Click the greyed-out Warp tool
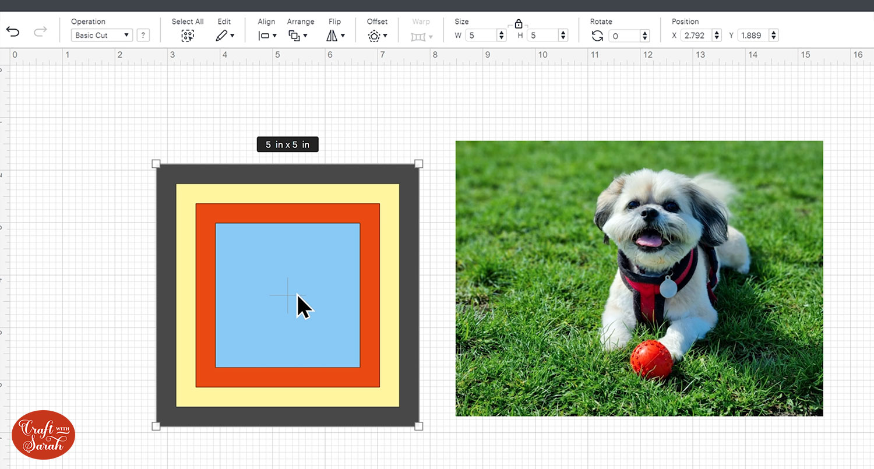874x469 pixels. (421, 37)
